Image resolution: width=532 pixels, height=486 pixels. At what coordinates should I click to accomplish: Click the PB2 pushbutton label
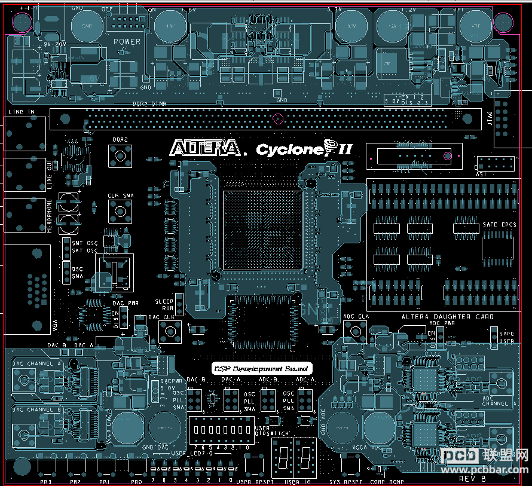[75, 482]
